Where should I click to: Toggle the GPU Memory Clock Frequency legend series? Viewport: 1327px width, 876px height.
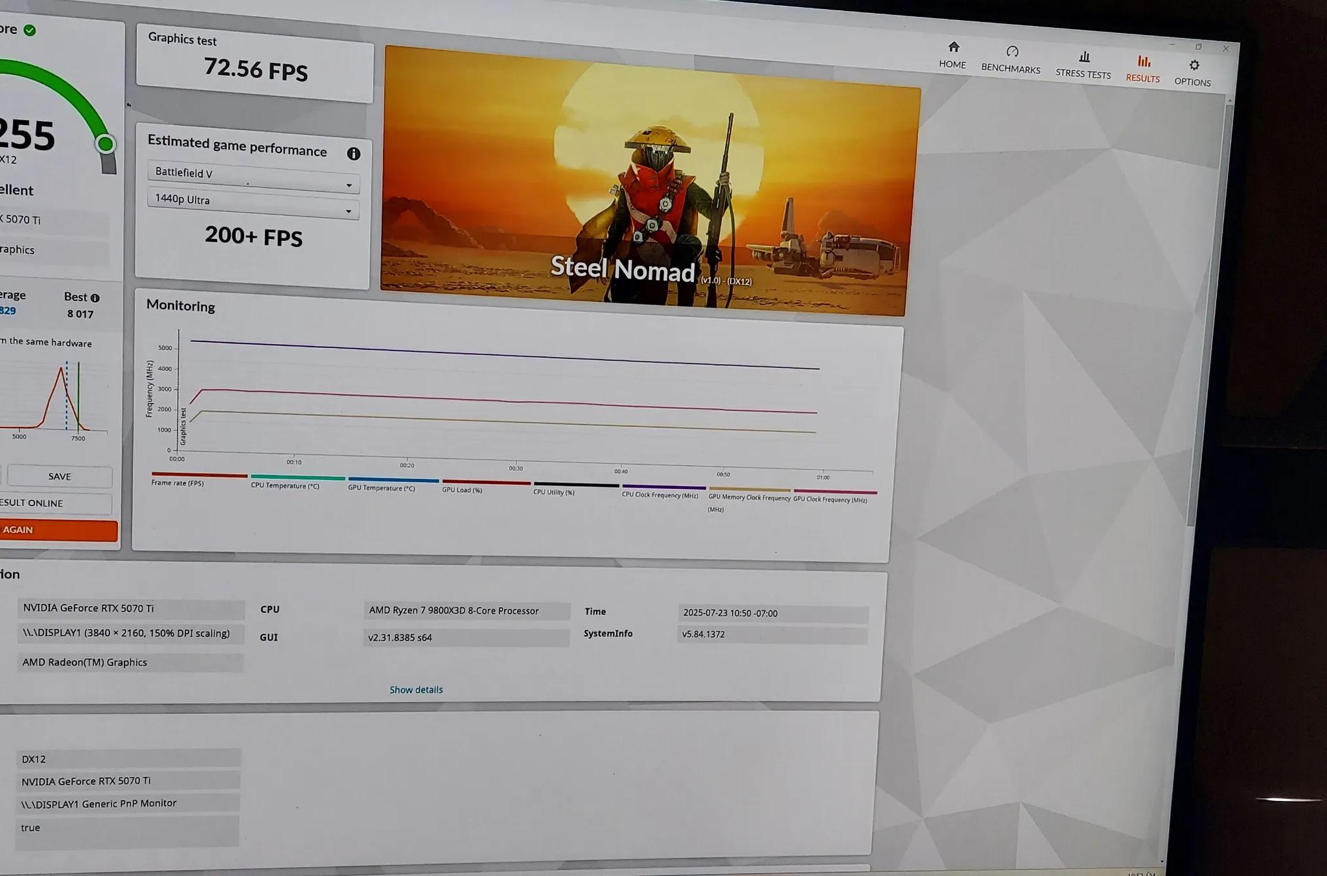coord(750,500)
